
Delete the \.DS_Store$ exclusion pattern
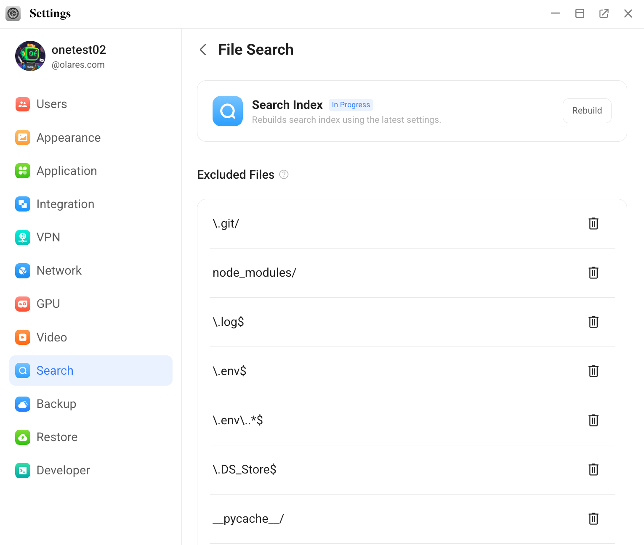click(x=593, y=470)
